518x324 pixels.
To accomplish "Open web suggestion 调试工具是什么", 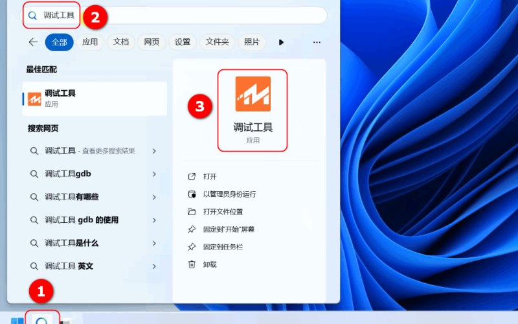I will click(x=72, y=244).
